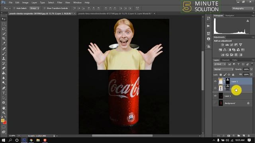Select the Path Selection tool
Image resolution: width=255 pixels, height=143 pixels.
(x=4, y=98)
